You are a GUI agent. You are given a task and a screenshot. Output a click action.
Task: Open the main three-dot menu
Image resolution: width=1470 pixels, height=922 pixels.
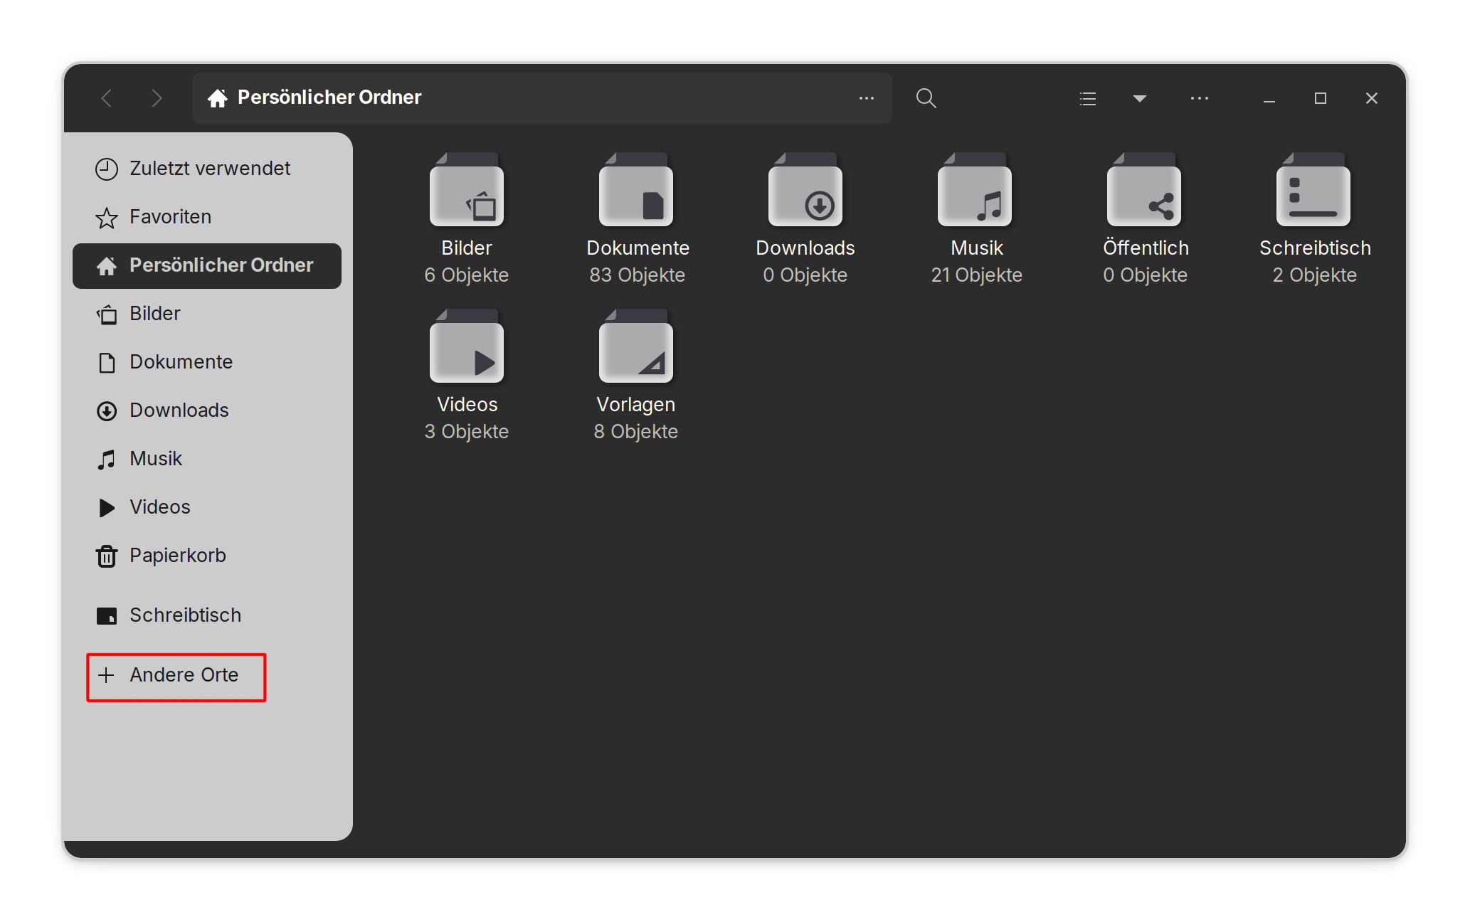pos(1200,98)
